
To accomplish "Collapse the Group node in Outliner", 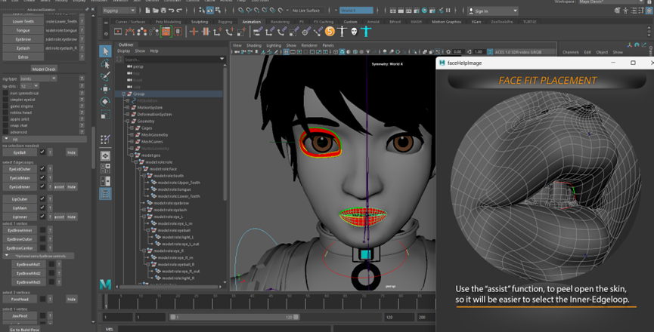I will (123, 94).
